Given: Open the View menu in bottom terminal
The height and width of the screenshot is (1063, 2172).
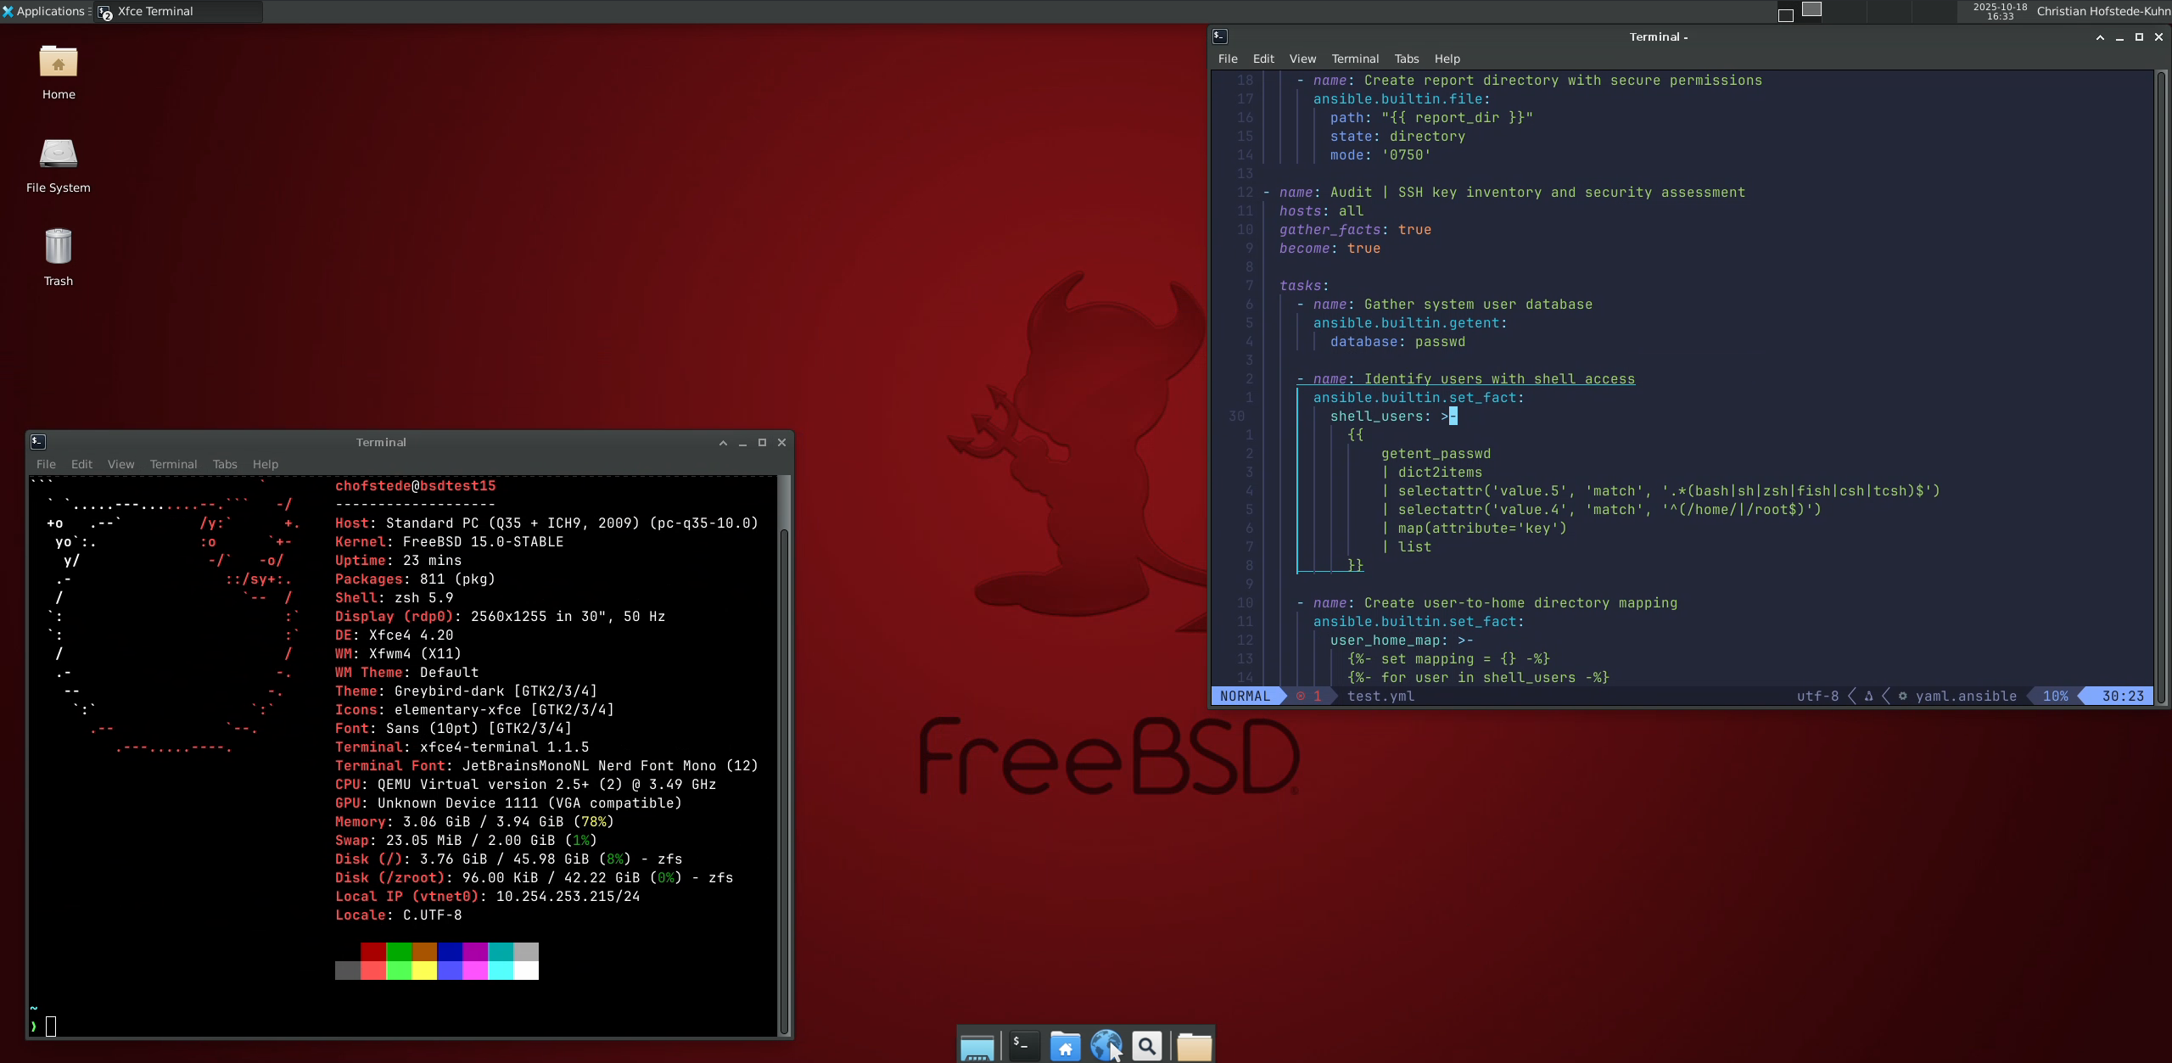Looking at the screenshot, I should [120, 464].
